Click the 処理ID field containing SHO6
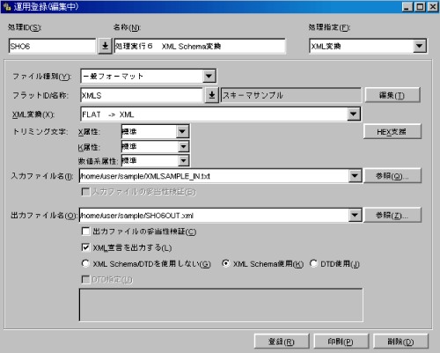The height and width of the screenshot is (353, 440). [53, 46]
